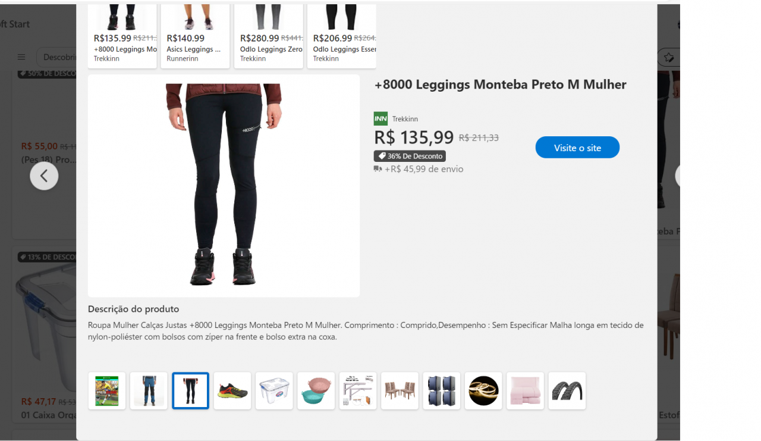The width and height of the screenshot is (761, 441).
Task: Click the Trekkinn seller name
Action: tap(405, 119)
